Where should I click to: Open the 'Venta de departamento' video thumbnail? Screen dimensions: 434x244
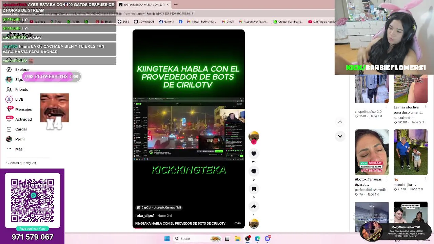[x=372, y=217]
